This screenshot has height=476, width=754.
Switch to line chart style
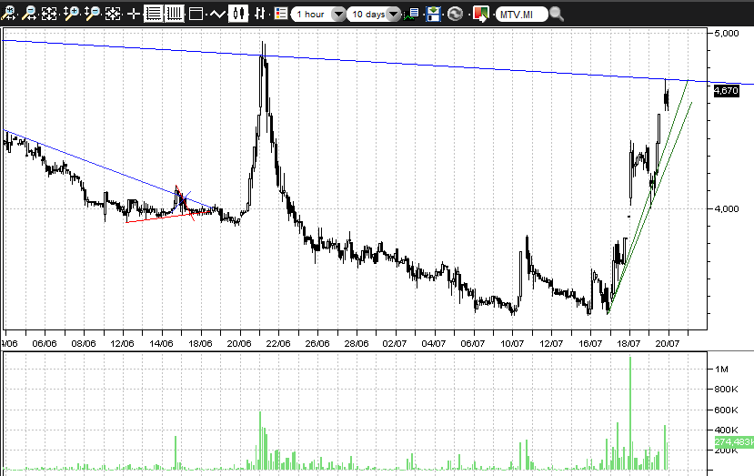coord(217,14)
